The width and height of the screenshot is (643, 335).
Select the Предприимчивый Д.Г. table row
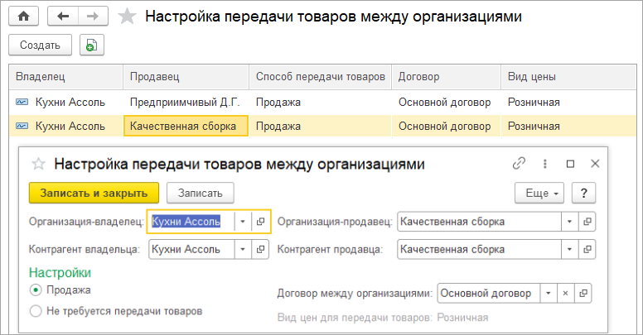click(185, 103)
